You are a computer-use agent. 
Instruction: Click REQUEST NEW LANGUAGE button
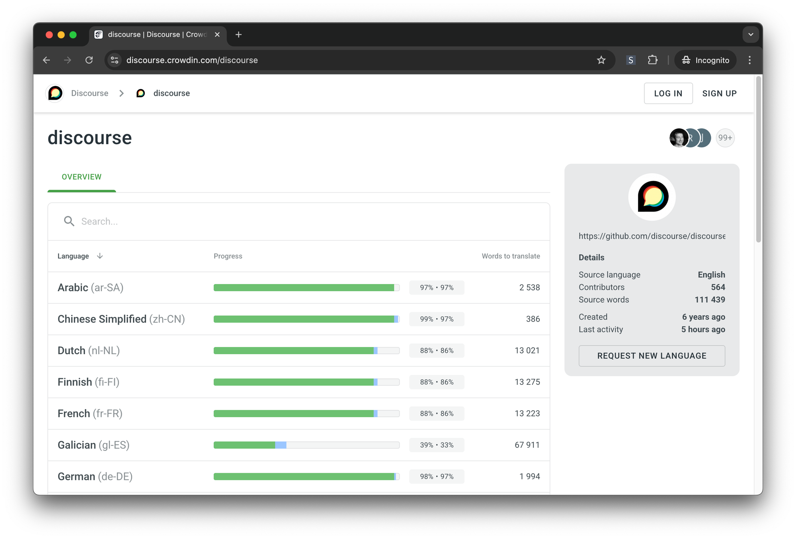(x=652, y=356)
